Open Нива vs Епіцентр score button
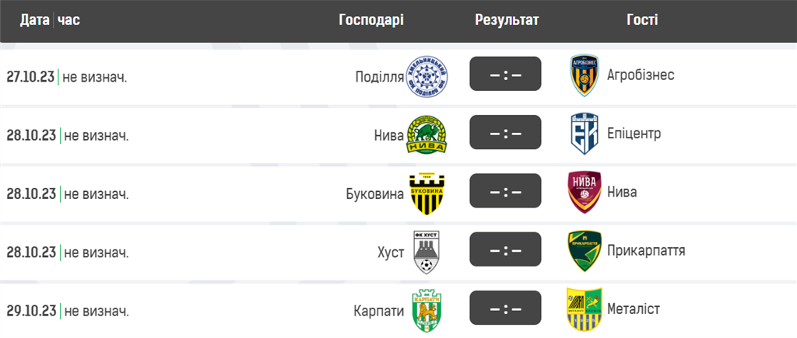The image size is (797, 338). 505,134
